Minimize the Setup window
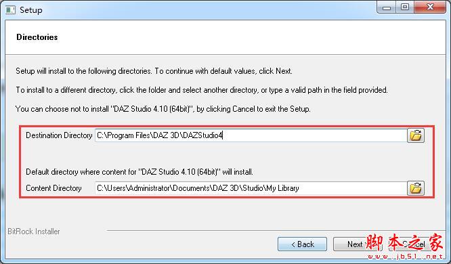The width and height of the screenshot is (451, 264). [x=387, y=7]
